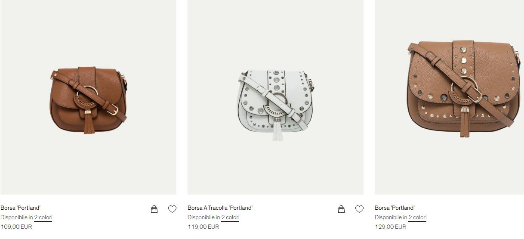Viewport: 524px width, 239px height.
Task: Click the heart icon for Borsa A Tracolla
Action: (x=359, y=209)
